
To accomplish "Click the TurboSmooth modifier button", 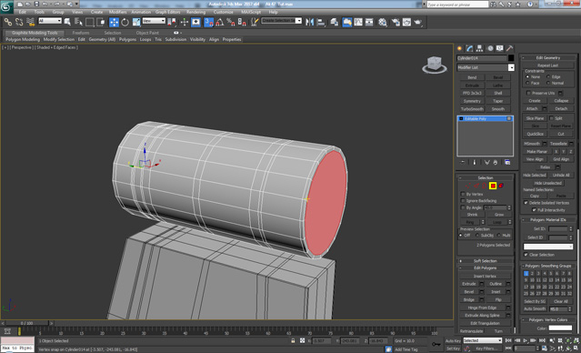I will point(472,109).
